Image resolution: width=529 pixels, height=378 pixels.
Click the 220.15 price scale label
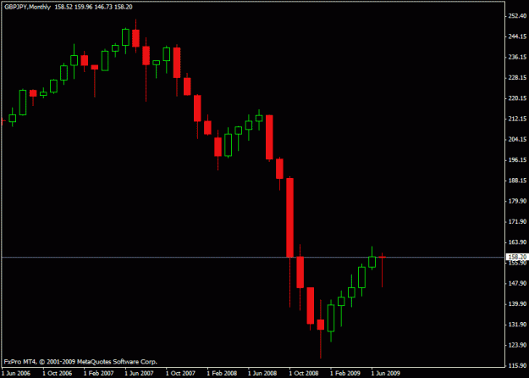tap(517, 98)
